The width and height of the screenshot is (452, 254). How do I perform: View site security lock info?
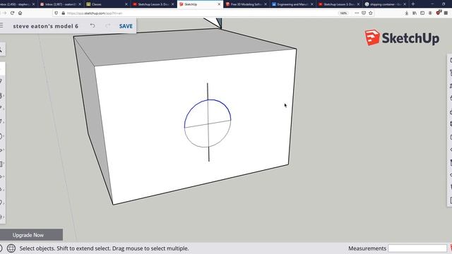(63, 13)
